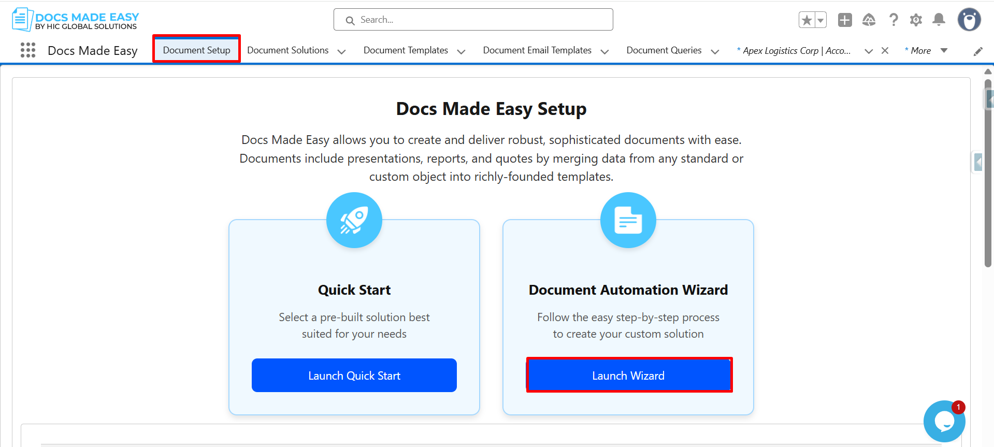The height and width of the screenshot is (447, 994).
Task: Open the chat bubble widget
Action: point(944,422)
